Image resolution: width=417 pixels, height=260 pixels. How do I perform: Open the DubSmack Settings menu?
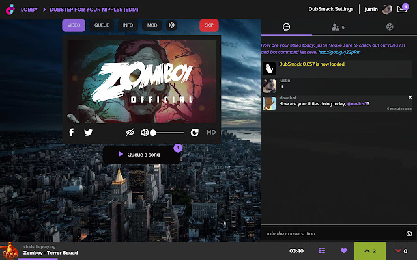(x=330, y=9)
